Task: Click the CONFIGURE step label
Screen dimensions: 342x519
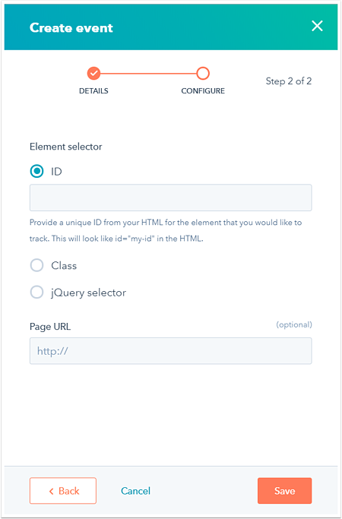Action: coord(203,91)
